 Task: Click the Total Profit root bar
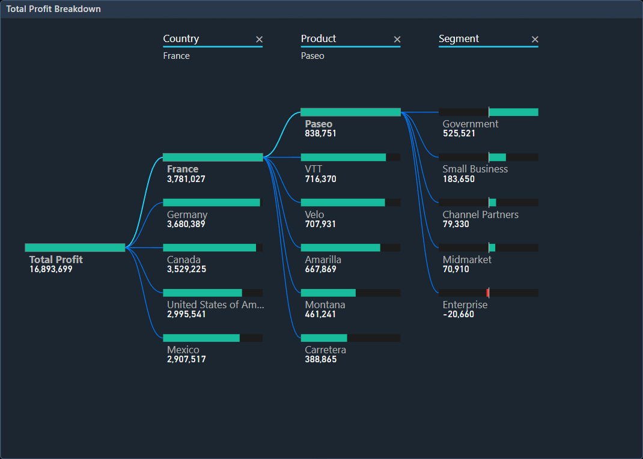point(75,248)
